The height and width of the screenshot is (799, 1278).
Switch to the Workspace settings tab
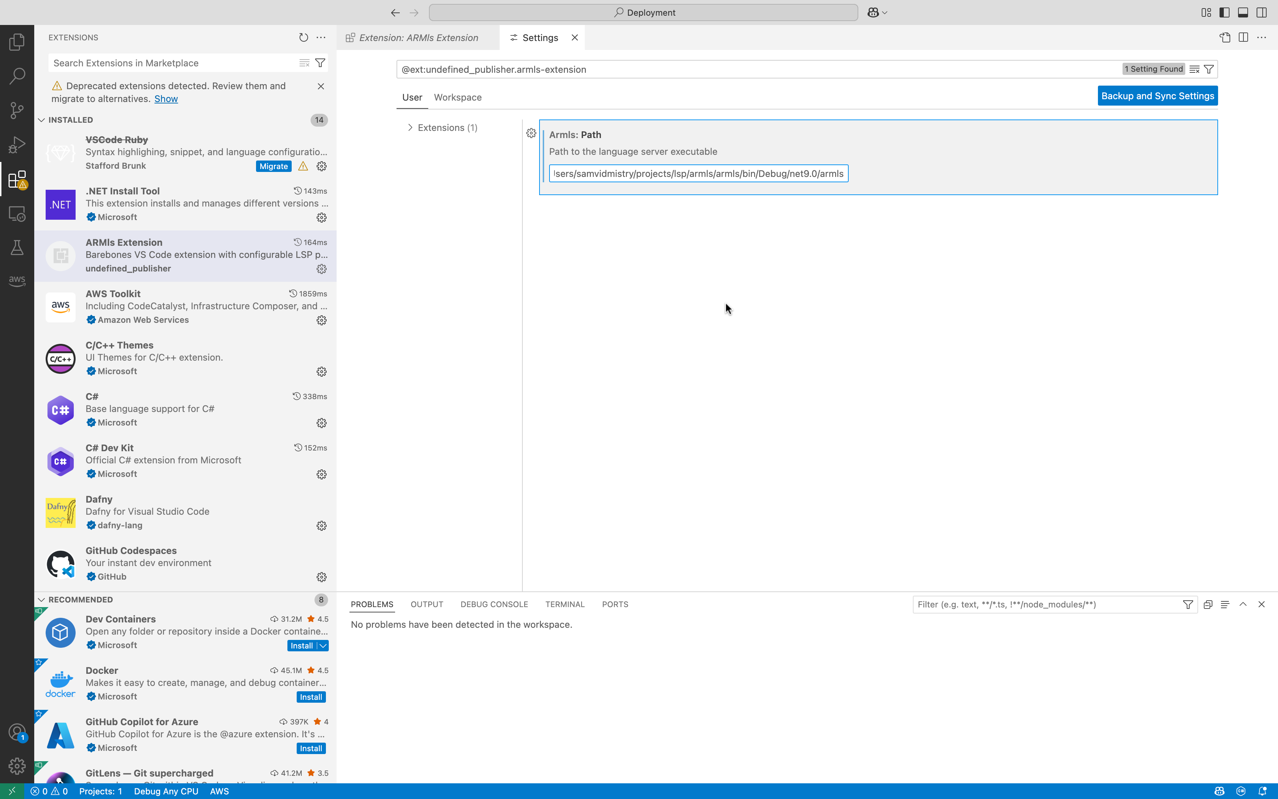pos(457,97)
